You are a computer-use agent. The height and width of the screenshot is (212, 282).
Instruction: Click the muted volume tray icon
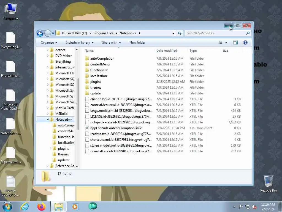click(x=254, y=207)
